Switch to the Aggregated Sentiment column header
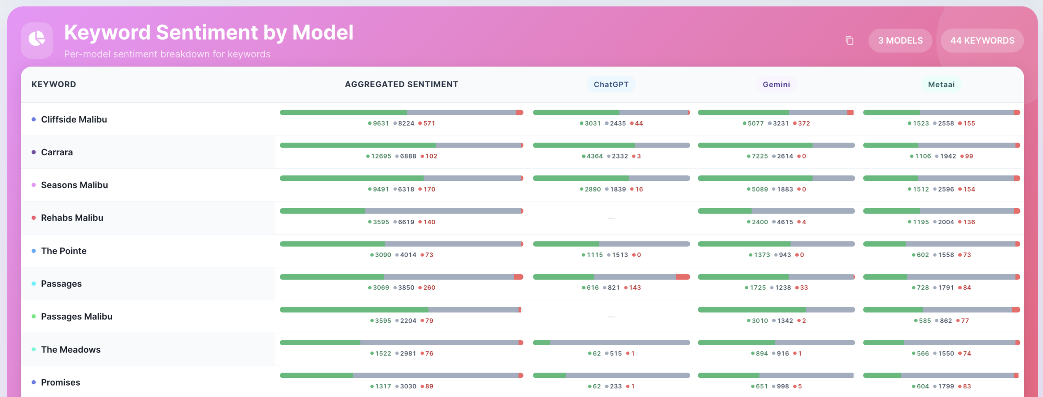The width and height of the screenshot is (1043, 397). (x=401, y=84)
